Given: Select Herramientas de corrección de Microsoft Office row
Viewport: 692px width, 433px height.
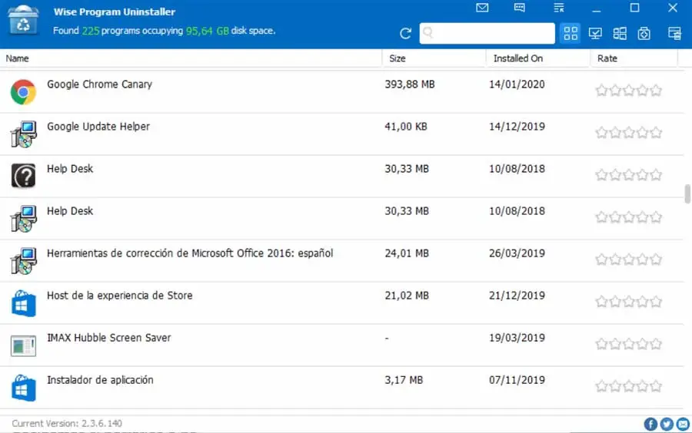Looking at the screenshot, I should tap(342, 261).
